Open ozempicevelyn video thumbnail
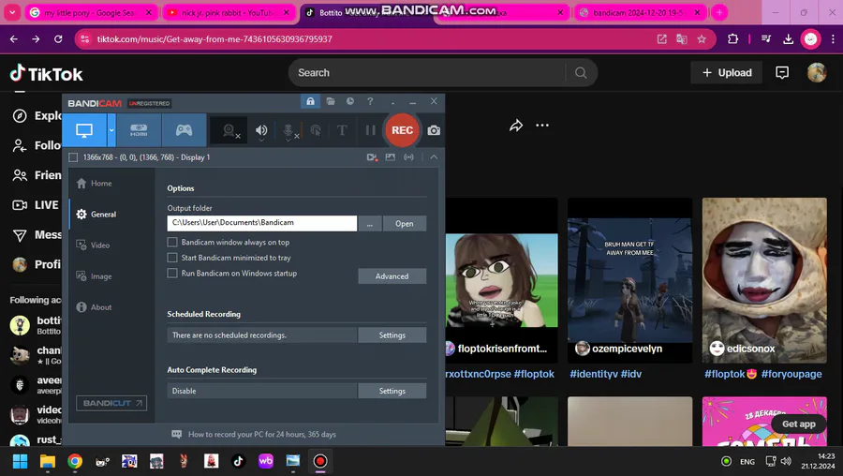This screenshot has width=843, height=476. point(630,280)
